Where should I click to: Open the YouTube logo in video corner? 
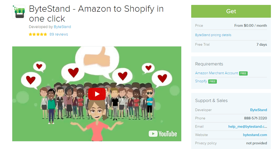coord(163,134)
